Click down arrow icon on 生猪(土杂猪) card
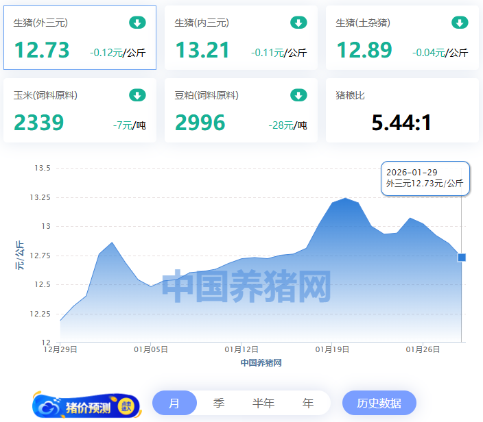Screen dimensions: 483x422 point(460,23)
